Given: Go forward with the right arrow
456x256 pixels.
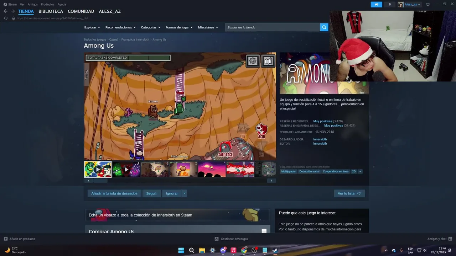Looking at the screenshot, I should click(13, 11).
